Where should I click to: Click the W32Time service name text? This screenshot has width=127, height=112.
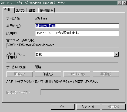(x=41, y=18)
